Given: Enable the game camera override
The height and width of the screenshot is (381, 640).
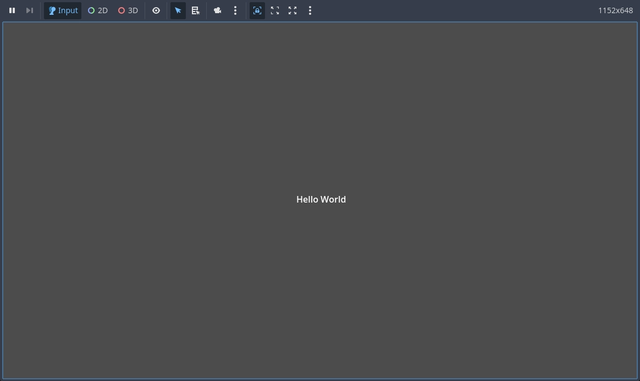Looking at the screenshot, I should click(x=218, y=10).
